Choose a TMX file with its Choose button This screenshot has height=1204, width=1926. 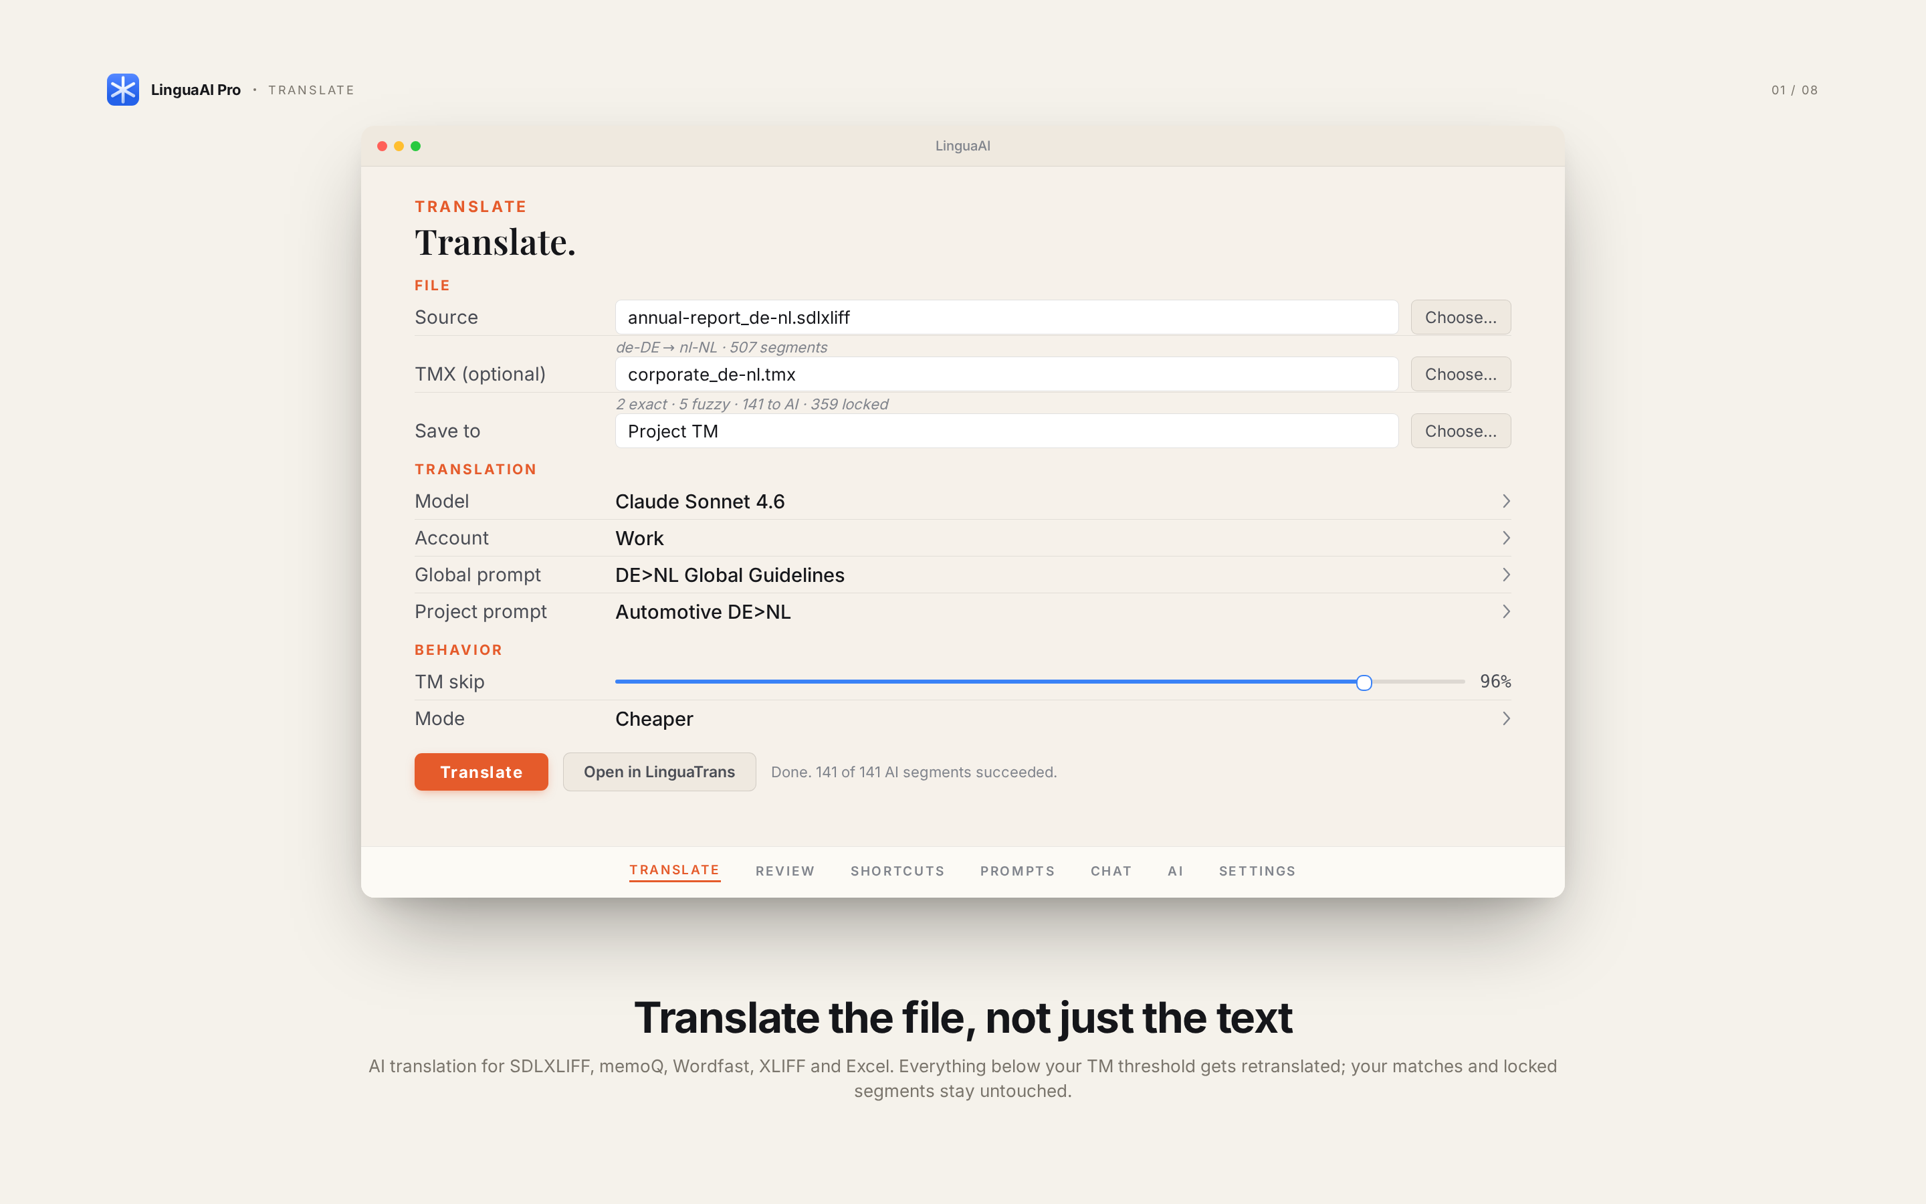coord(1461,375)
